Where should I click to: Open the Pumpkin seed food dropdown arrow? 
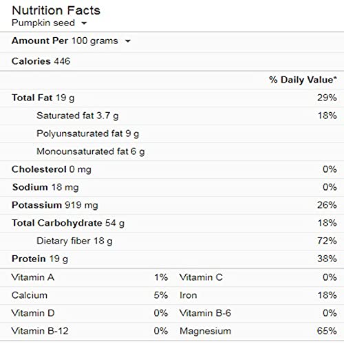click(84, 23)
